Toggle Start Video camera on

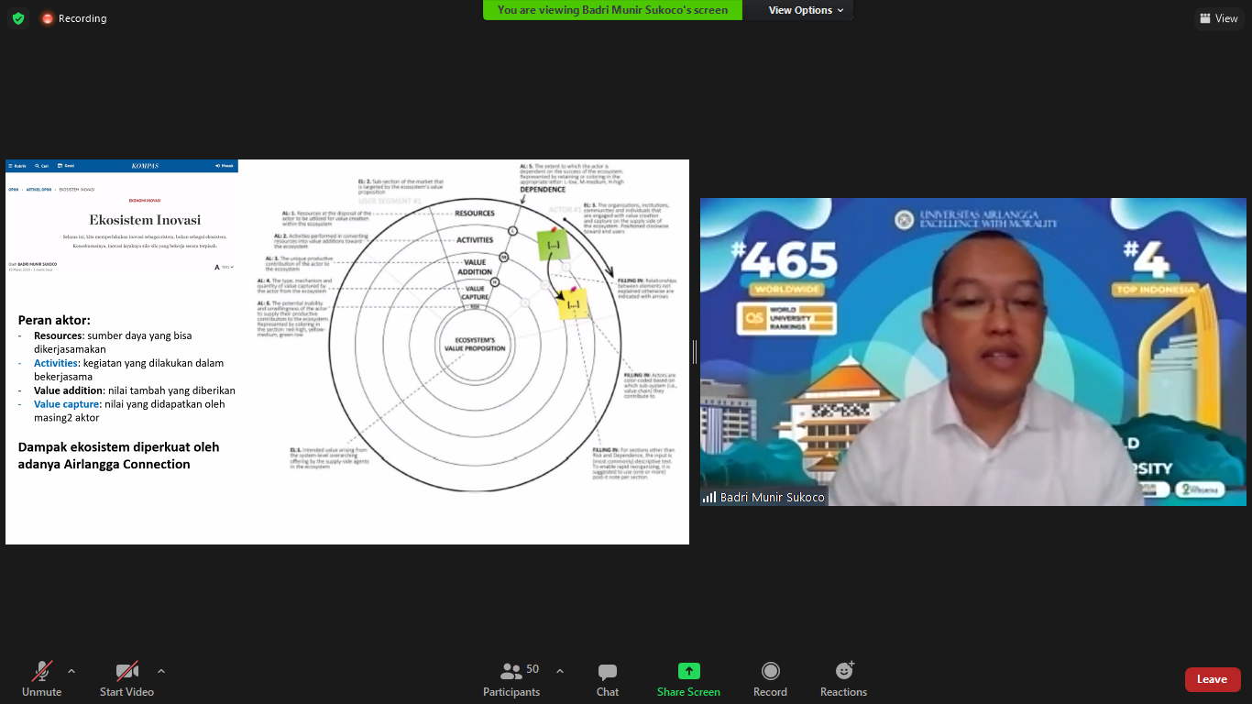click(126, 679)
